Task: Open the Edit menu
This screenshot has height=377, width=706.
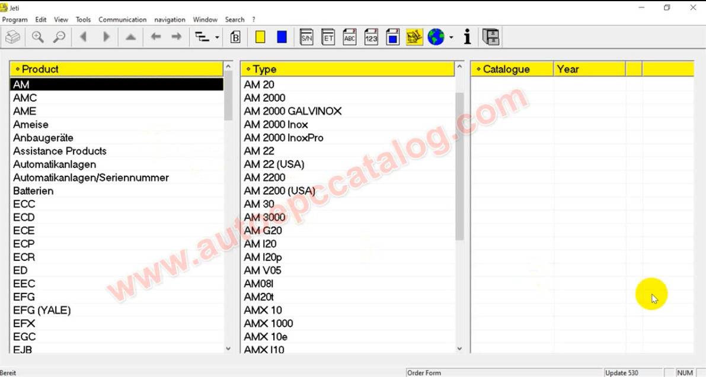Action: [x=41, y=20]
